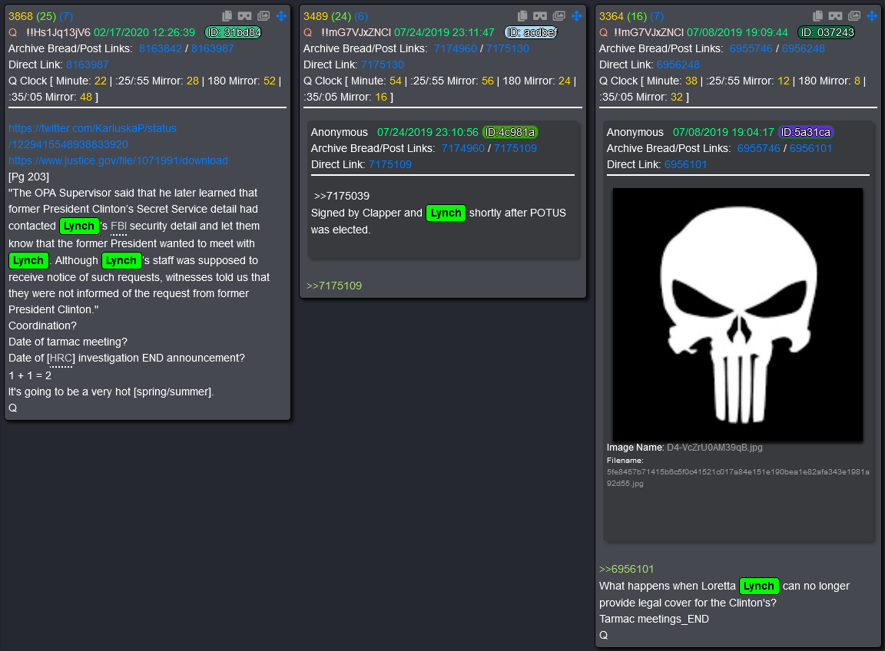Open the twitter.com/KarluskaP status link
The image size is (885, 651).
pyautogui.click(x=92, y=137)
